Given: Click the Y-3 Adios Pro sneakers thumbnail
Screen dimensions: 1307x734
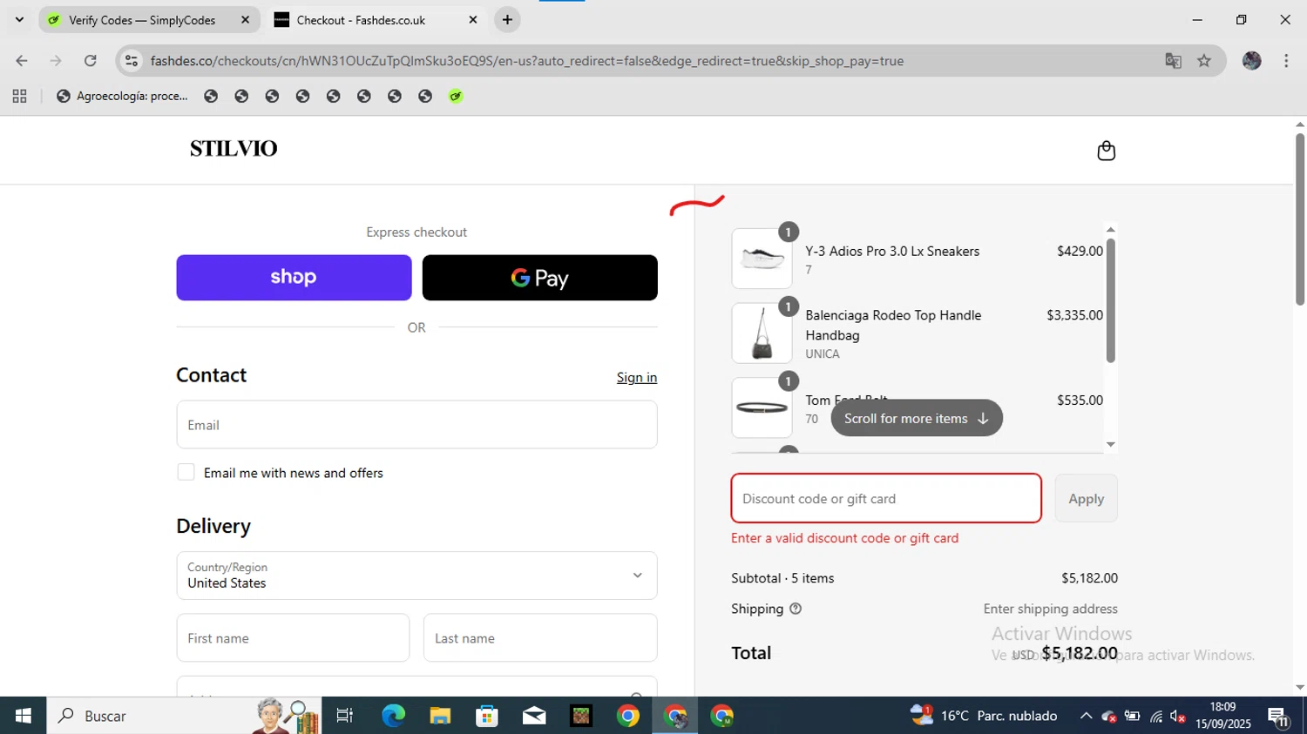Looking at the screenshot, I should tap(762, 259).
